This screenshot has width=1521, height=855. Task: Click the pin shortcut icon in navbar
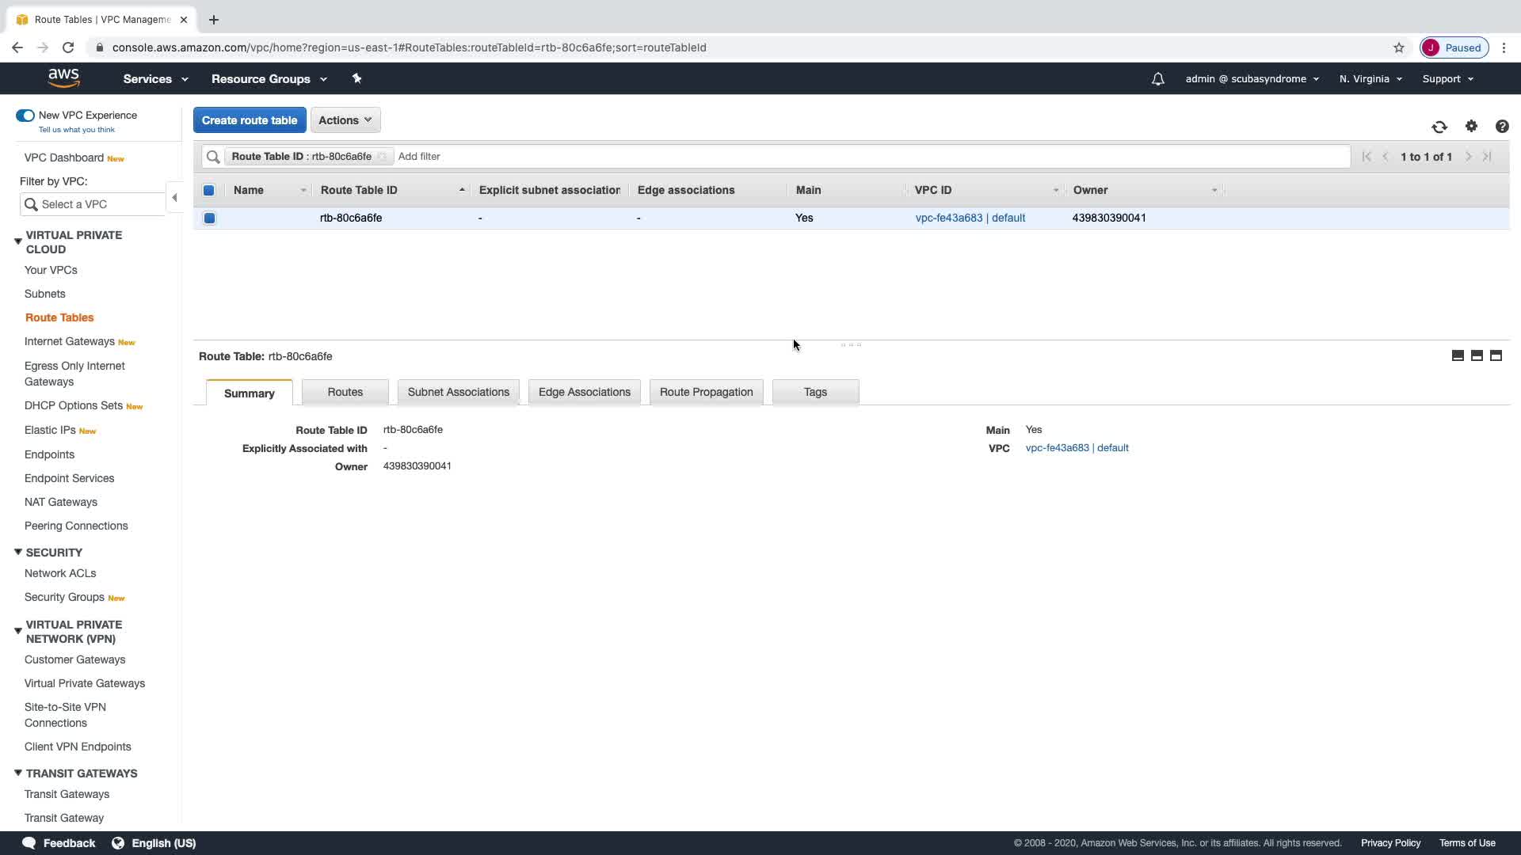tap(356, 78)
